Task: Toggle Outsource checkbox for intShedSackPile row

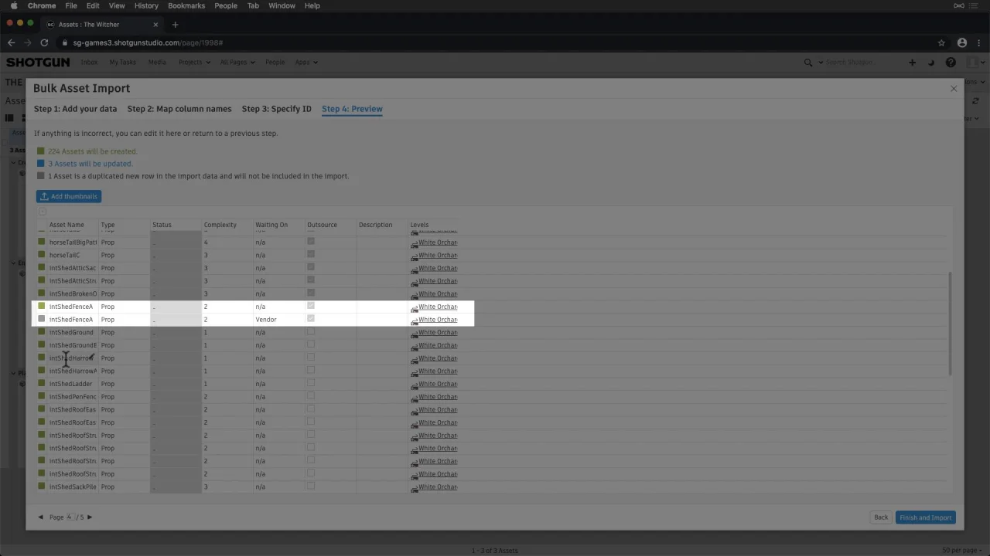Action: click(x=311, y=486)
